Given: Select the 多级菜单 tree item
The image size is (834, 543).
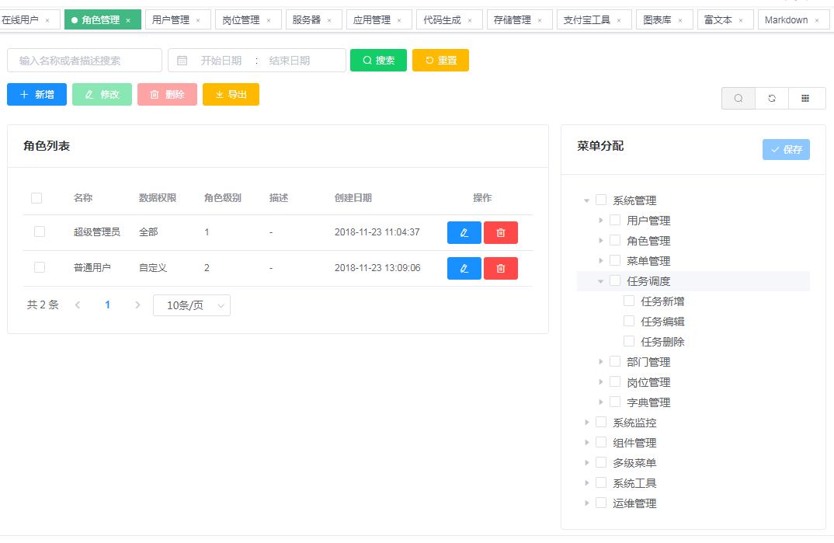Looking at the screenshot, I should [634, 463].
